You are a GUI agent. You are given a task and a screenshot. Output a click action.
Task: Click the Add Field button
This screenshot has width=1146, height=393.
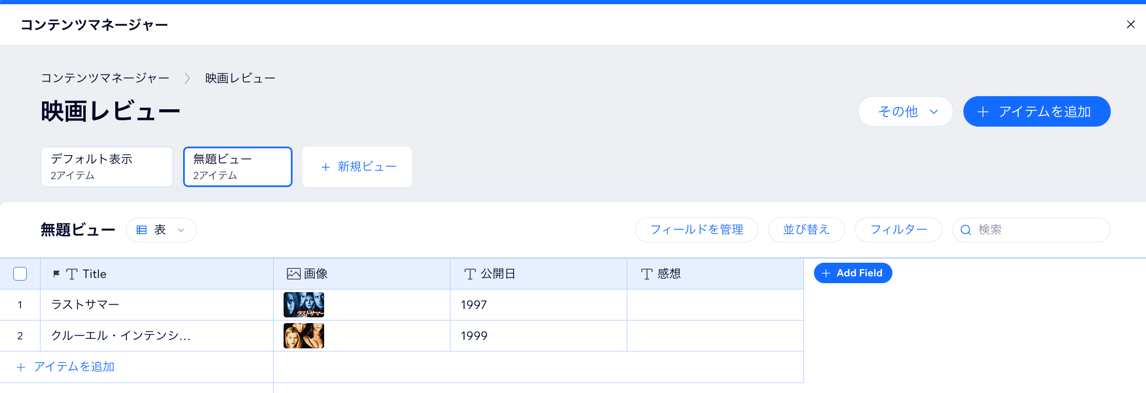[x=853, y=273]
